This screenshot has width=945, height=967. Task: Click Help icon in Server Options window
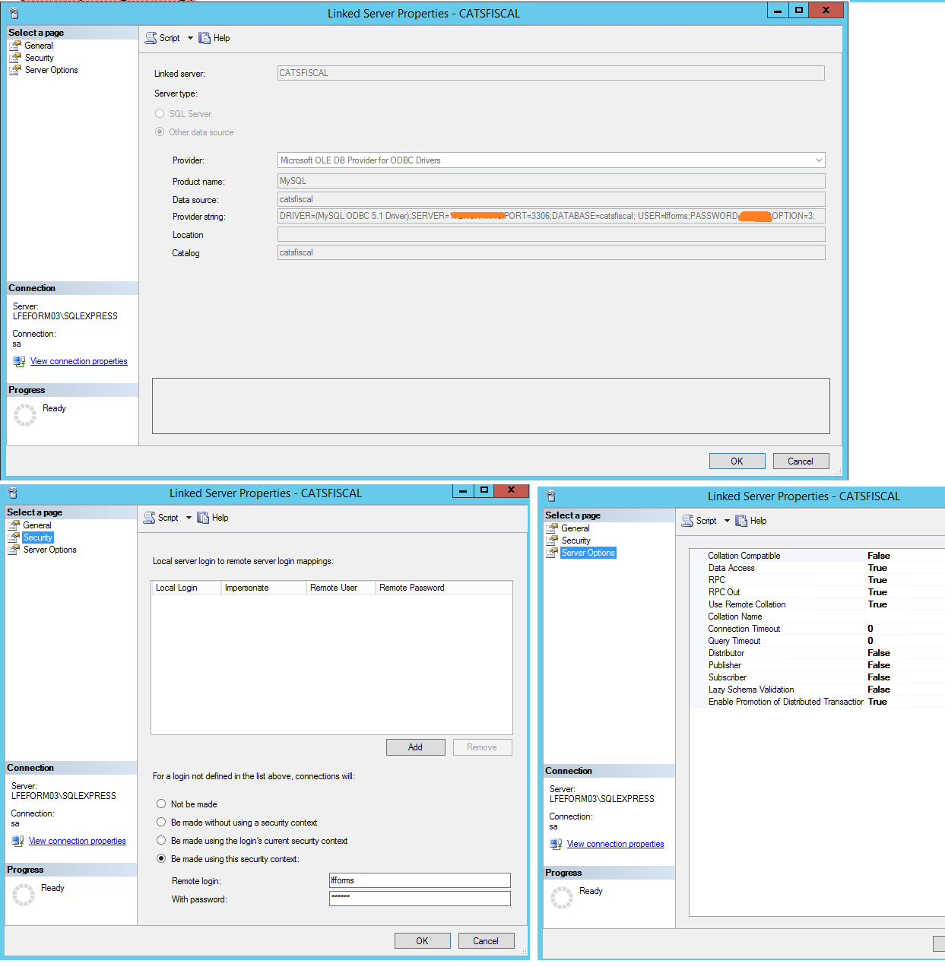point(741,521)
